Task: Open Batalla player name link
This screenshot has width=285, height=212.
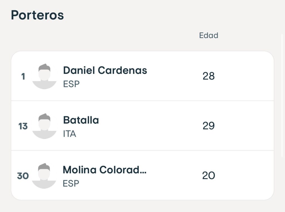Action: 81,120
